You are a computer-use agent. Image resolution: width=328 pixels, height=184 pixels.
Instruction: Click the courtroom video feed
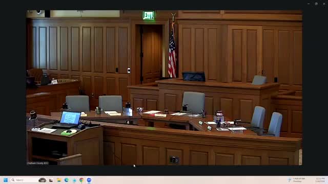[164, 87]
